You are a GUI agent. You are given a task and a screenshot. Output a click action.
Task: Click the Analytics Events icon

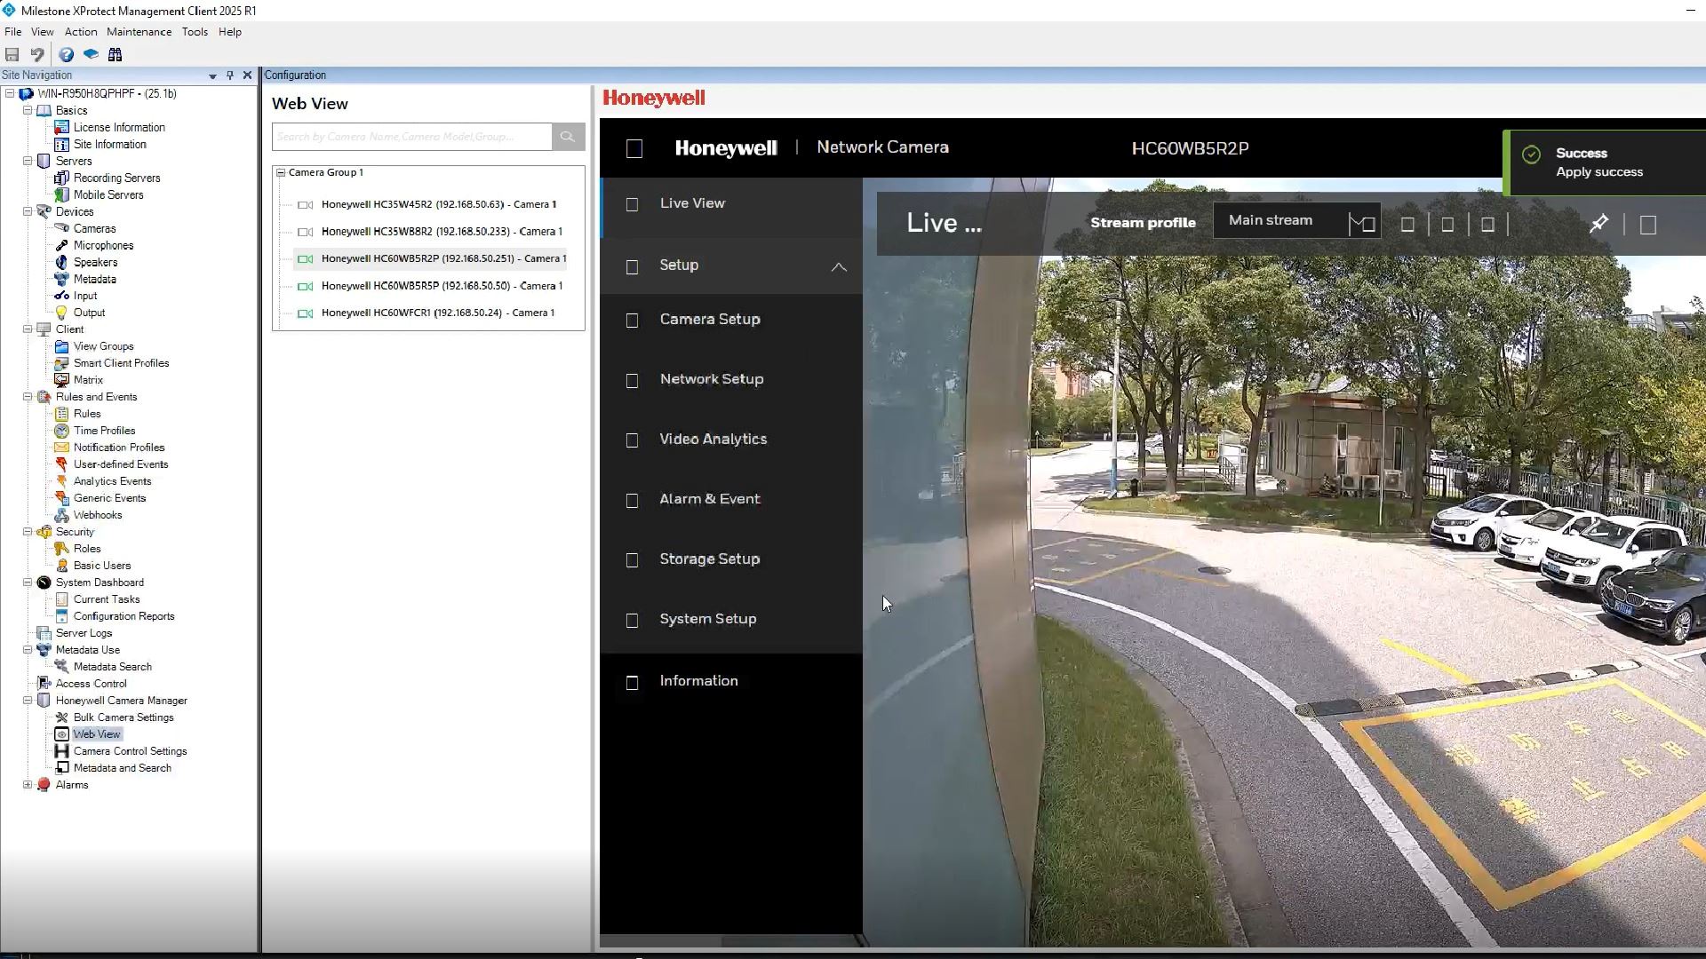pyautogui.click(x=61, y=481)
